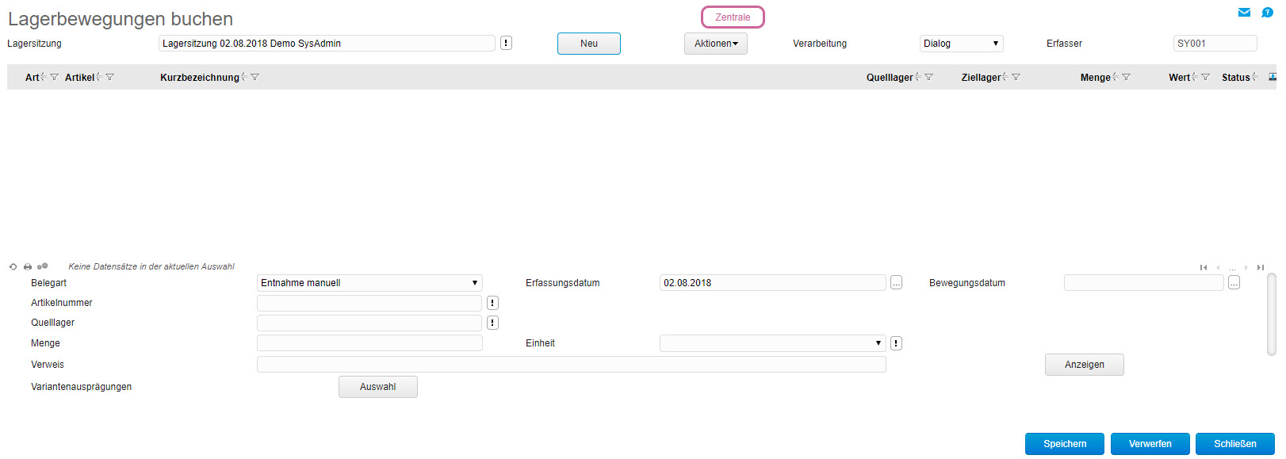Screen dimensions: 1286x459
Task: Click the Artikelnummer input field
Action: (x=369, y=303)
